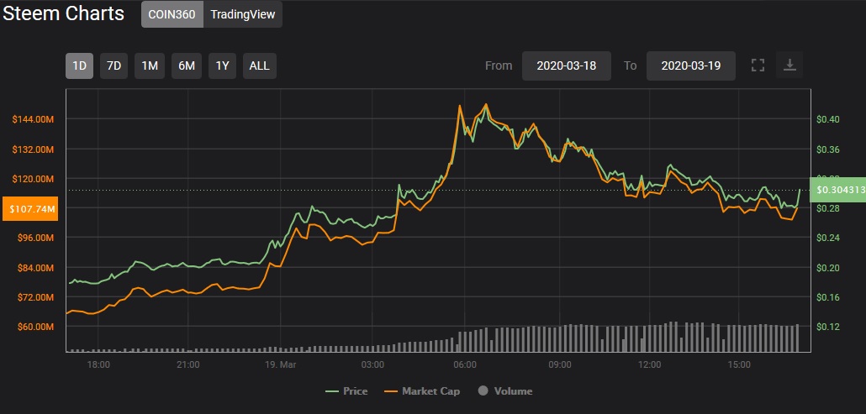Download the chart with the download icon
866x414 pixels.
789,65
